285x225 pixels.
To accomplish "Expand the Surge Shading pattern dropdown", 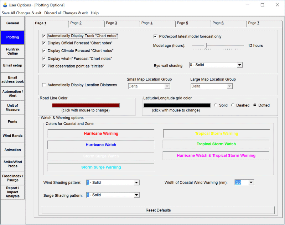I will pos(136,195).
